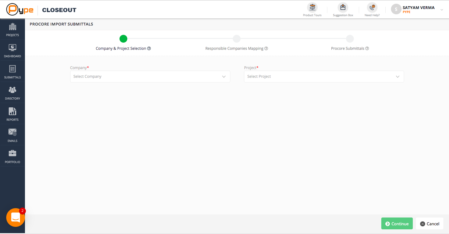Open Submittals from the sidebar
This screenshot has height=234, width=449.
point(12,72)
